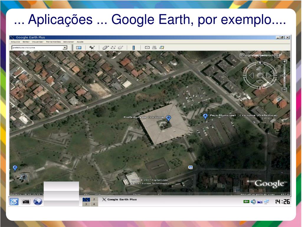Open the Arquivo menu
This screenshot has width=302, height=227.
point(15,42)
